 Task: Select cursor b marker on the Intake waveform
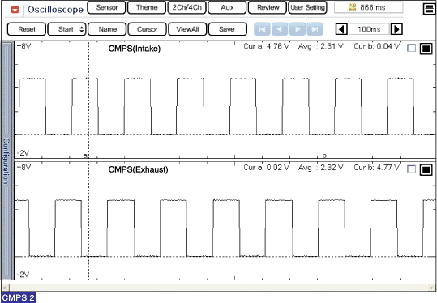click(324, 155)
